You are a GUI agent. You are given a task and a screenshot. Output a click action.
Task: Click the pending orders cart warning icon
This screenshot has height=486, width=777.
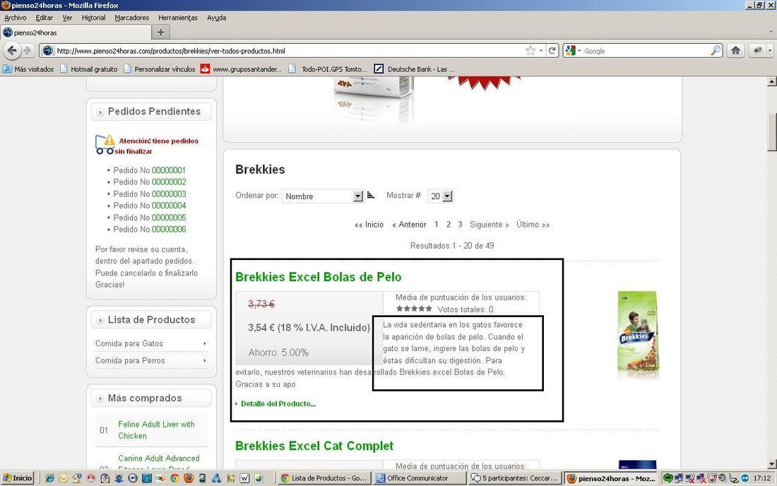point(105,144)
